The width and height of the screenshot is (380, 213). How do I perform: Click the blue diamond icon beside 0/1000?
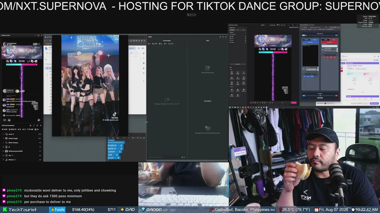(143, 209)
